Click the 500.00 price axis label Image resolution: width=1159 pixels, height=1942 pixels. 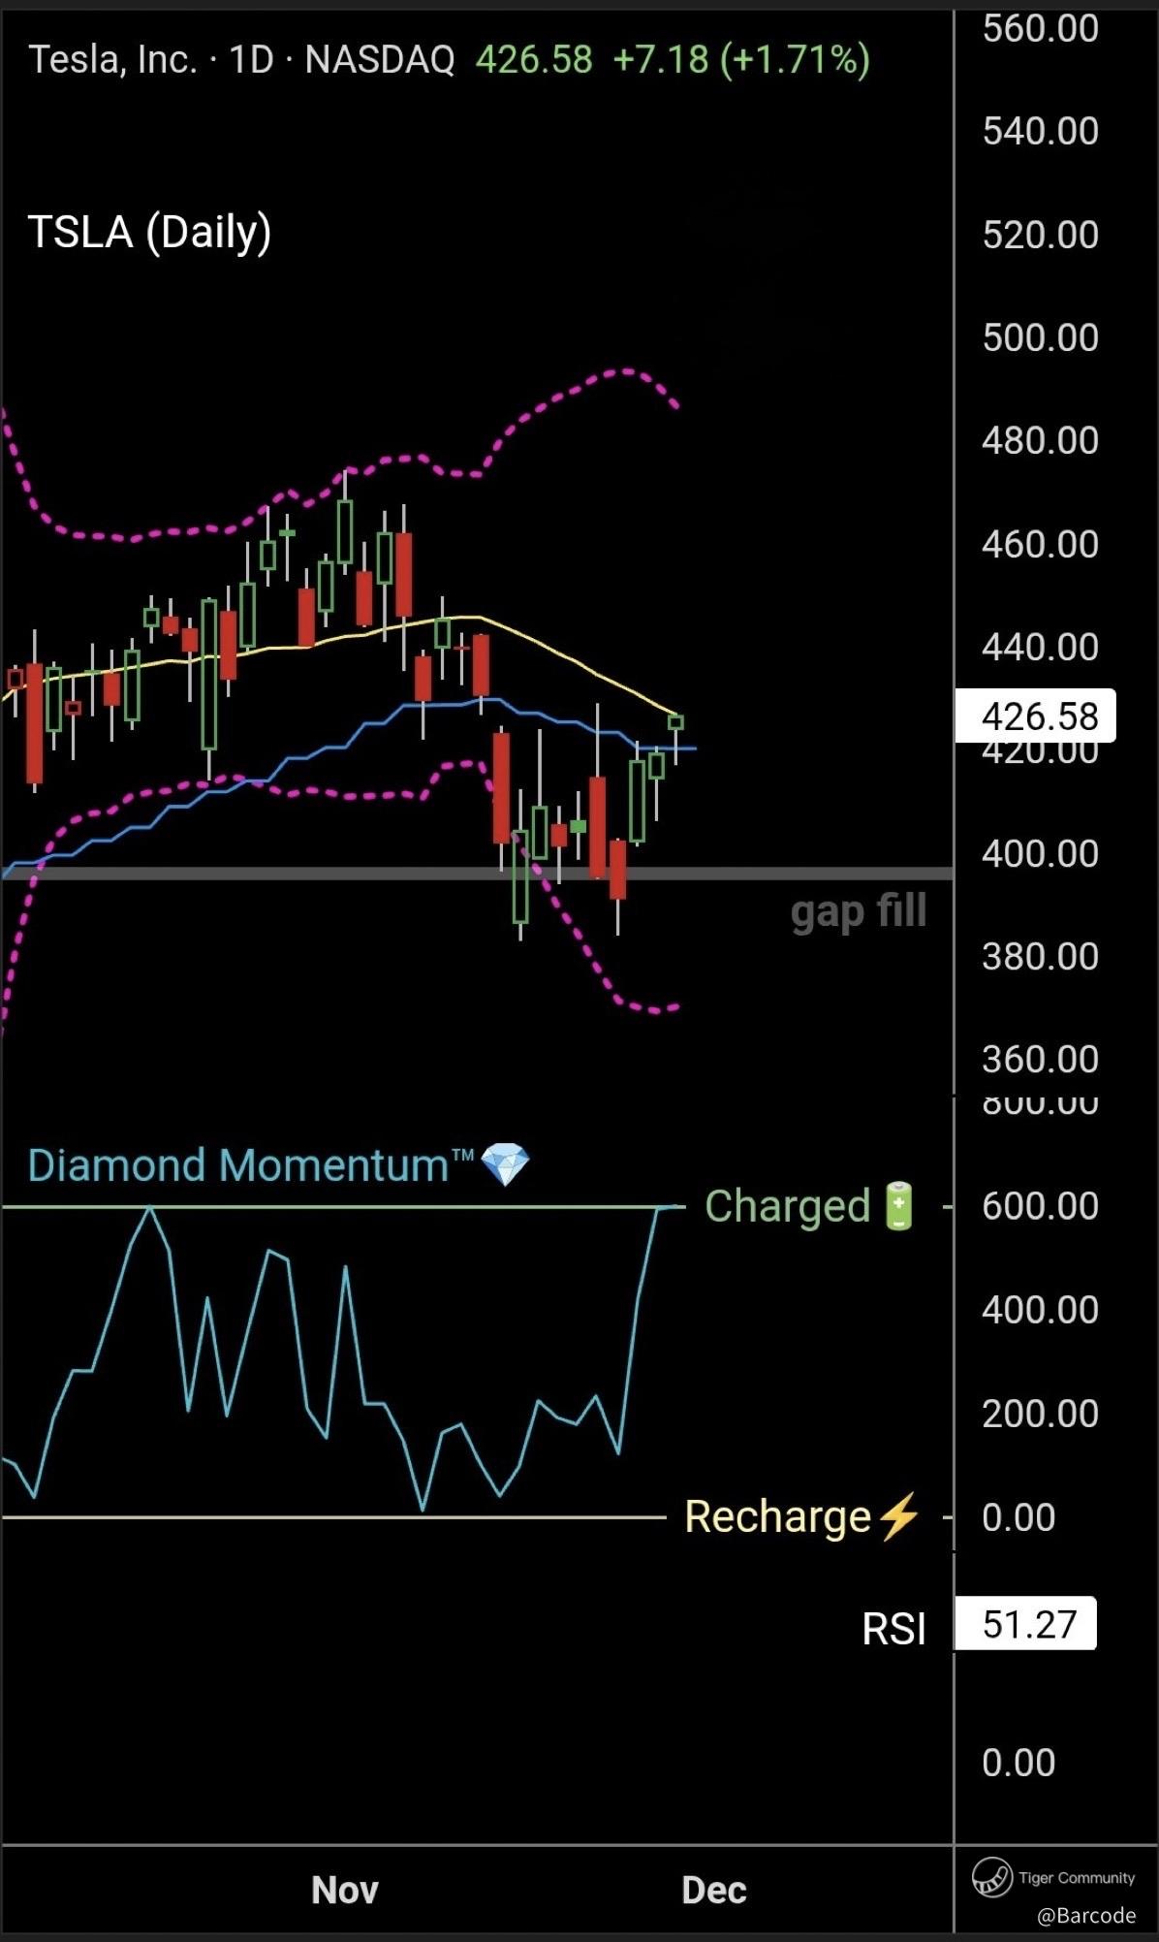click(x=1040, y=337)
